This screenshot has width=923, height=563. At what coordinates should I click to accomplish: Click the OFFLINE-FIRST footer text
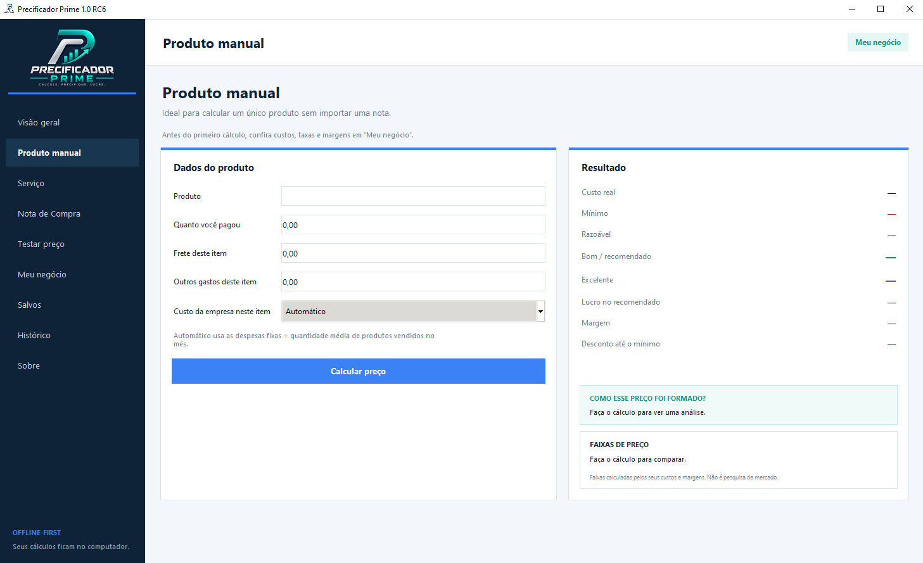37,533
